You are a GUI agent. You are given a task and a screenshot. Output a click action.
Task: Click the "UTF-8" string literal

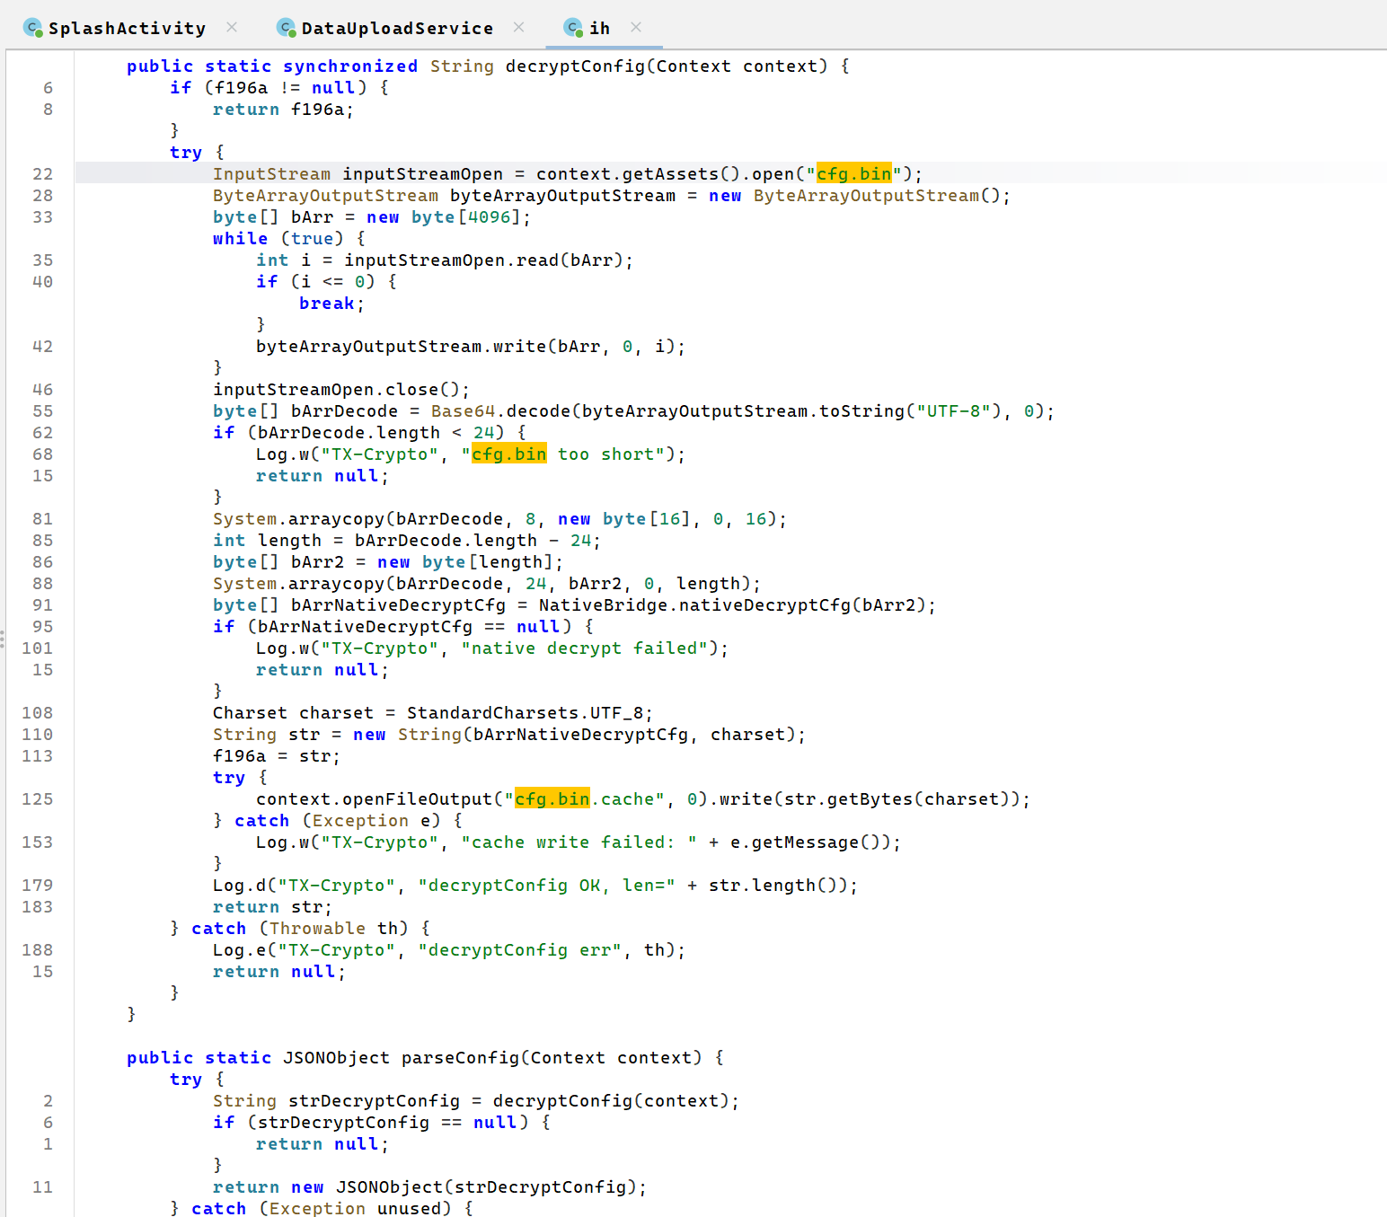(953, 410)
